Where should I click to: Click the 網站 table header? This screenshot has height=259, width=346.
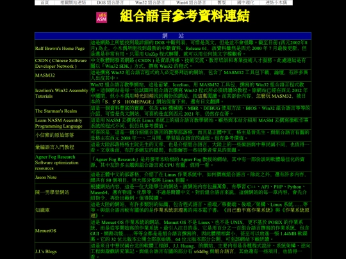coord(173,36)
